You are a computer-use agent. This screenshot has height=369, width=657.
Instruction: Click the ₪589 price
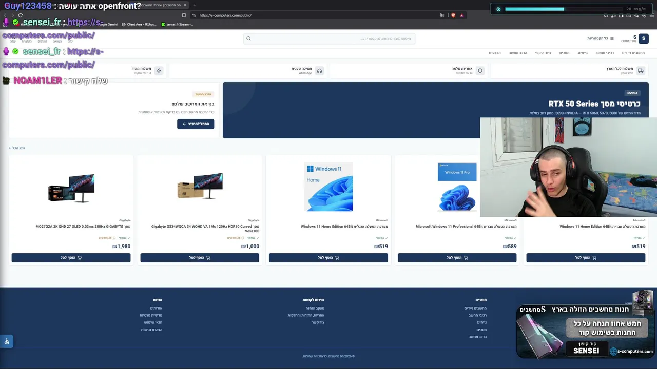[x=510, y=247]
